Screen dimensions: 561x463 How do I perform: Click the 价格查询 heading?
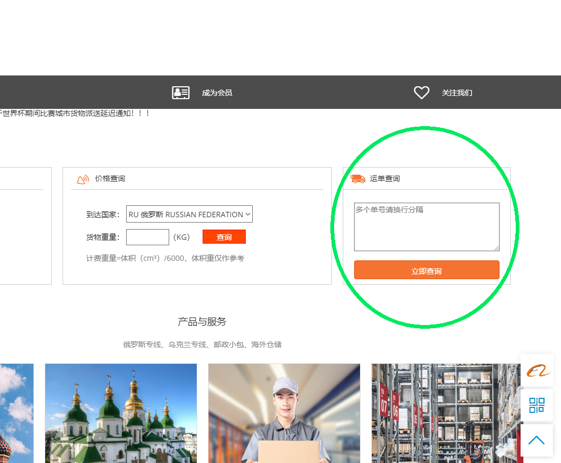[110, 178]
